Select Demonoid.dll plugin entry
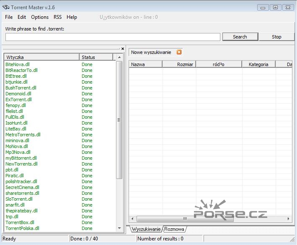The height and width of the screenshot is (245, 297). pyautogui.click(x=18, y=94)
